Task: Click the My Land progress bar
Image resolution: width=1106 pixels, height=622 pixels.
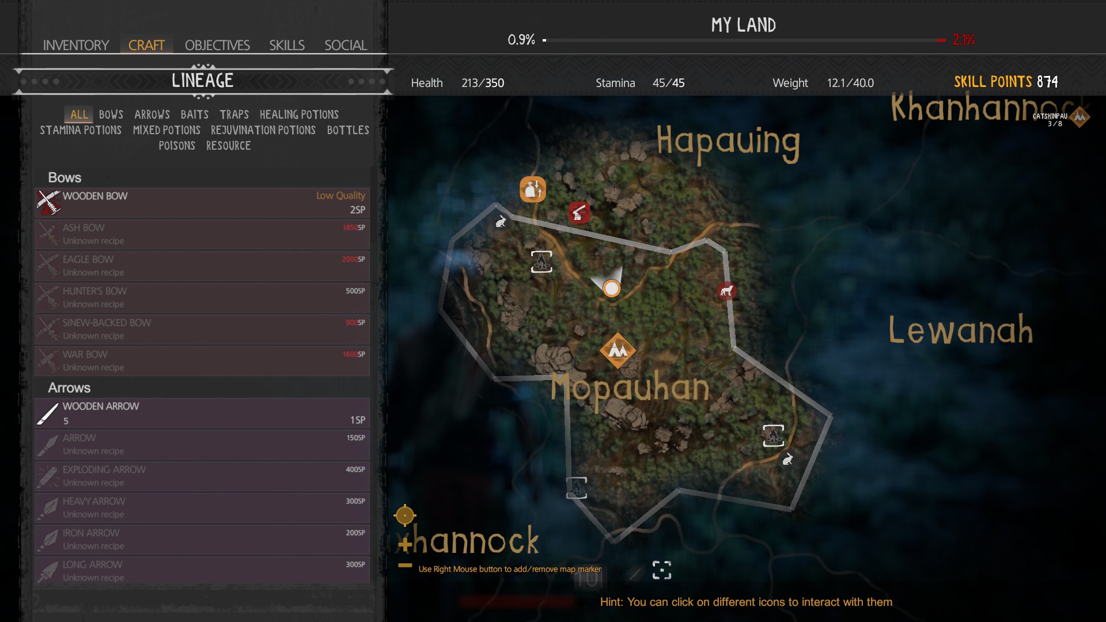Action: click(x=743, y=40)
